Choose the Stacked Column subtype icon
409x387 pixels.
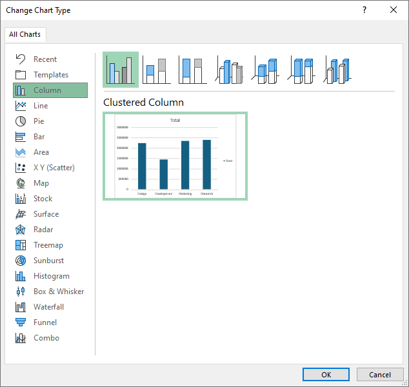pos(157,70)
